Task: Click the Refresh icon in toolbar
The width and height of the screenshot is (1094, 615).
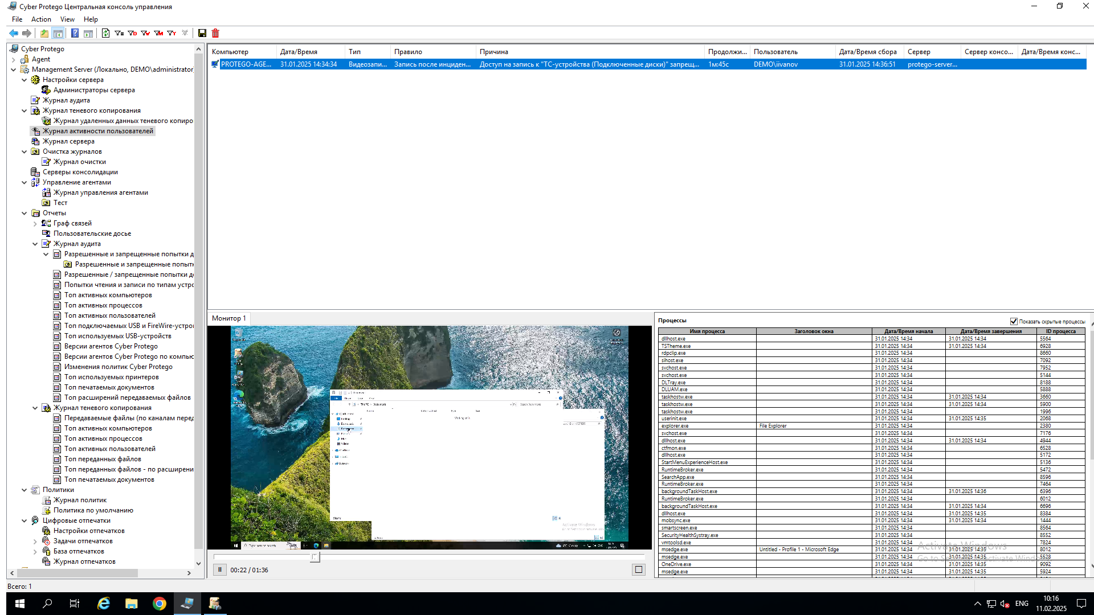Action: [x=105, y=33]
